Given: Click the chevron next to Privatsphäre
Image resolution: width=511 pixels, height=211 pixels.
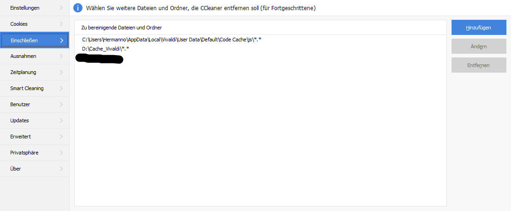Looking at the screenshot, I should (62, 153).
